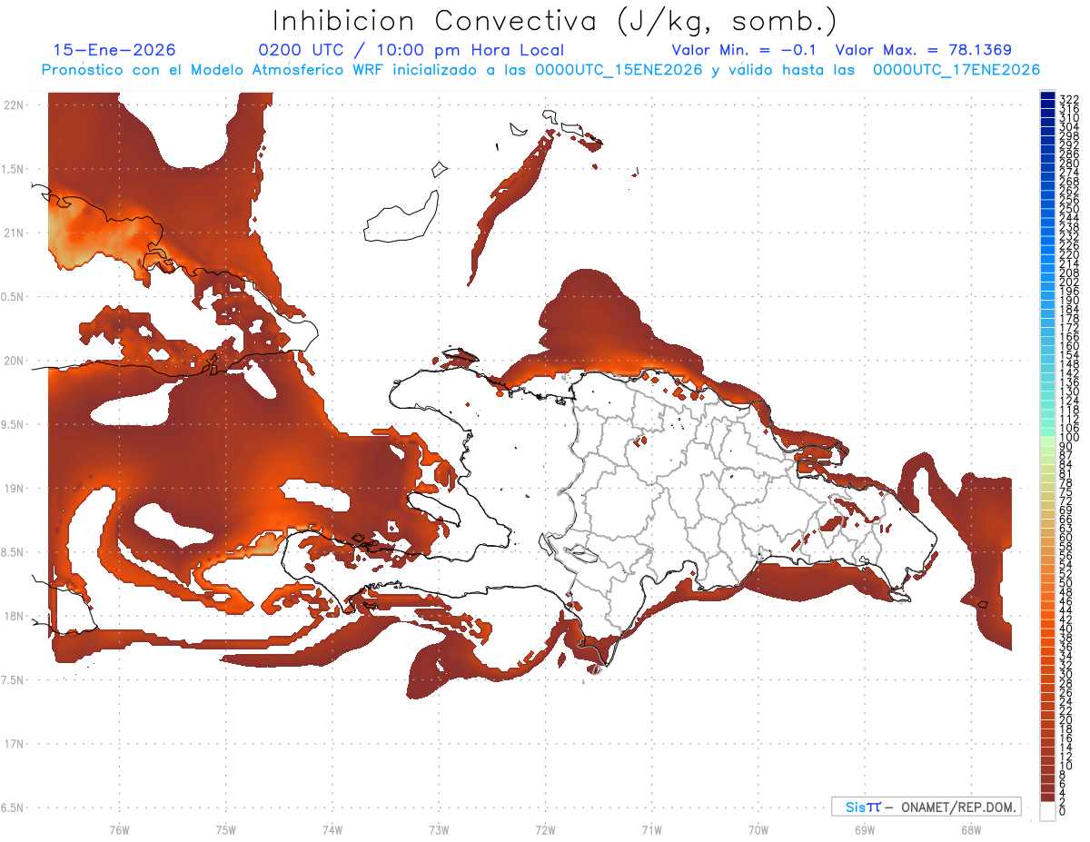Viewport: 1090px width, 842px height.
Task: Click the '78' colorbar number
Action: [1066, 482]
